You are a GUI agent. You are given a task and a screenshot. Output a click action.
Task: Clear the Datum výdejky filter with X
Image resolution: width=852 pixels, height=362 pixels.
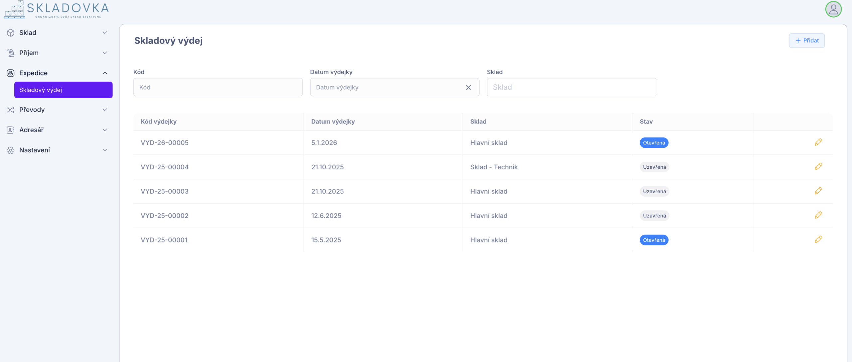(468, 87)
